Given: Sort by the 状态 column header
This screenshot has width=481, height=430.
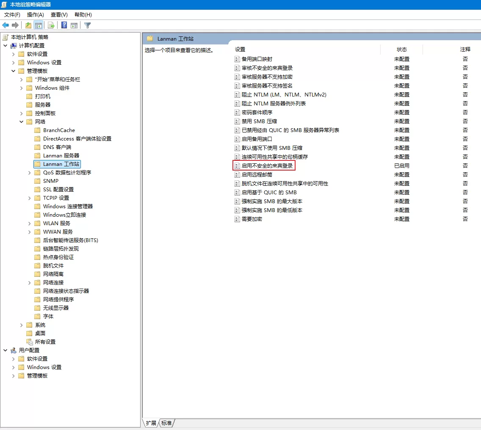Looking at the screenshot, I should 401,50.
